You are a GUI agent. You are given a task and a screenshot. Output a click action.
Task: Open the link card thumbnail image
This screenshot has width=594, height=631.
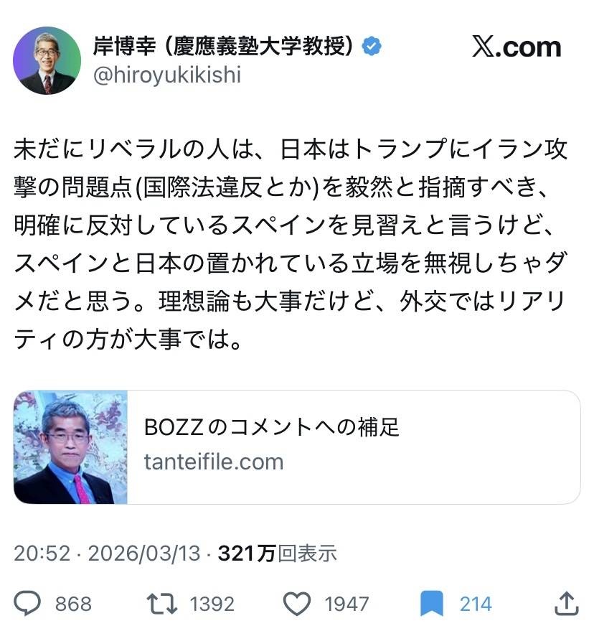click(71, 447)
